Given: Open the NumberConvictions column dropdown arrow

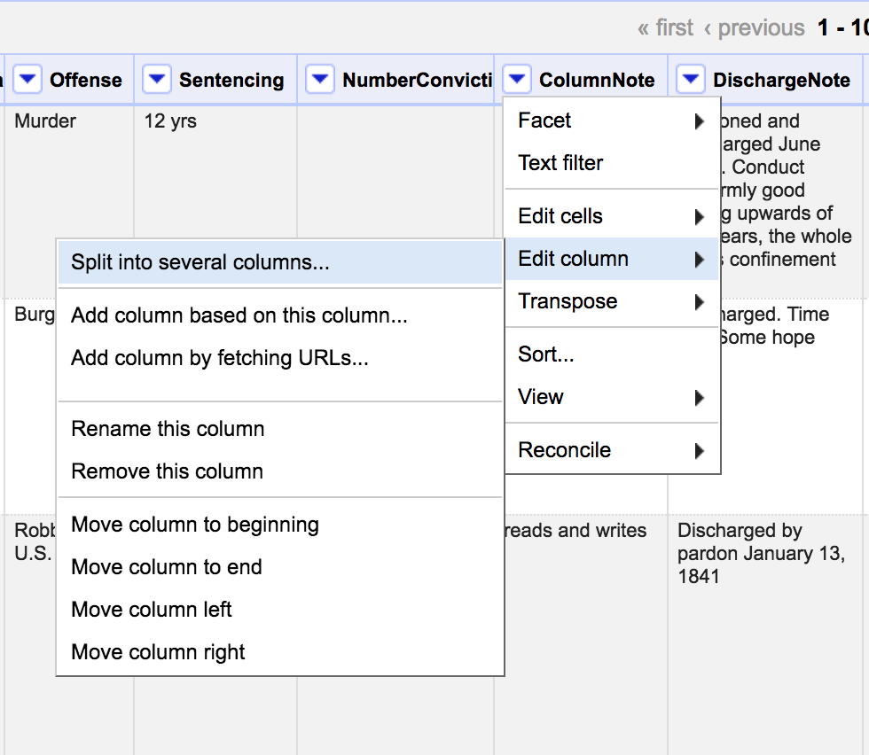Looking at the screenshot, I should [x=320, y=81].
